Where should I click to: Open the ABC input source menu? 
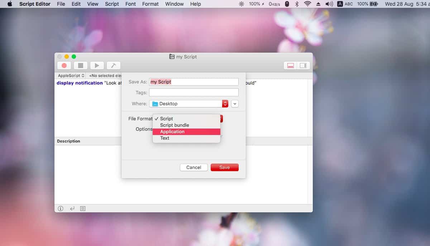coord(345,4)
